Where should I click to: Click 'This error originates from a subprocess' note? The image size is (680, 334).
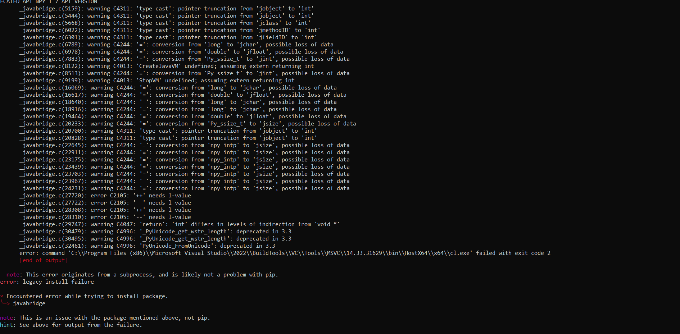pos(142,275)
